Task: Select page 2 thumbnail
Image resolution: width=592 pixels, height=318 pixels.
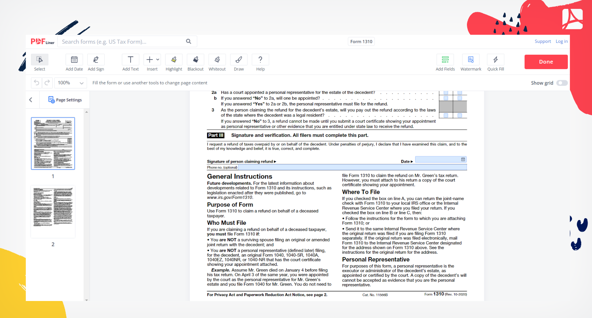Action: (x=53, y=212)
